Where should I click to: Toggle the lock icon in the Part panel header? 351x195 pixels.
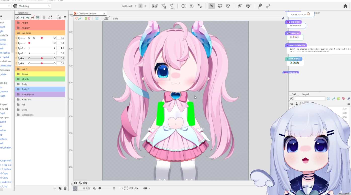[x=297, y=104]
